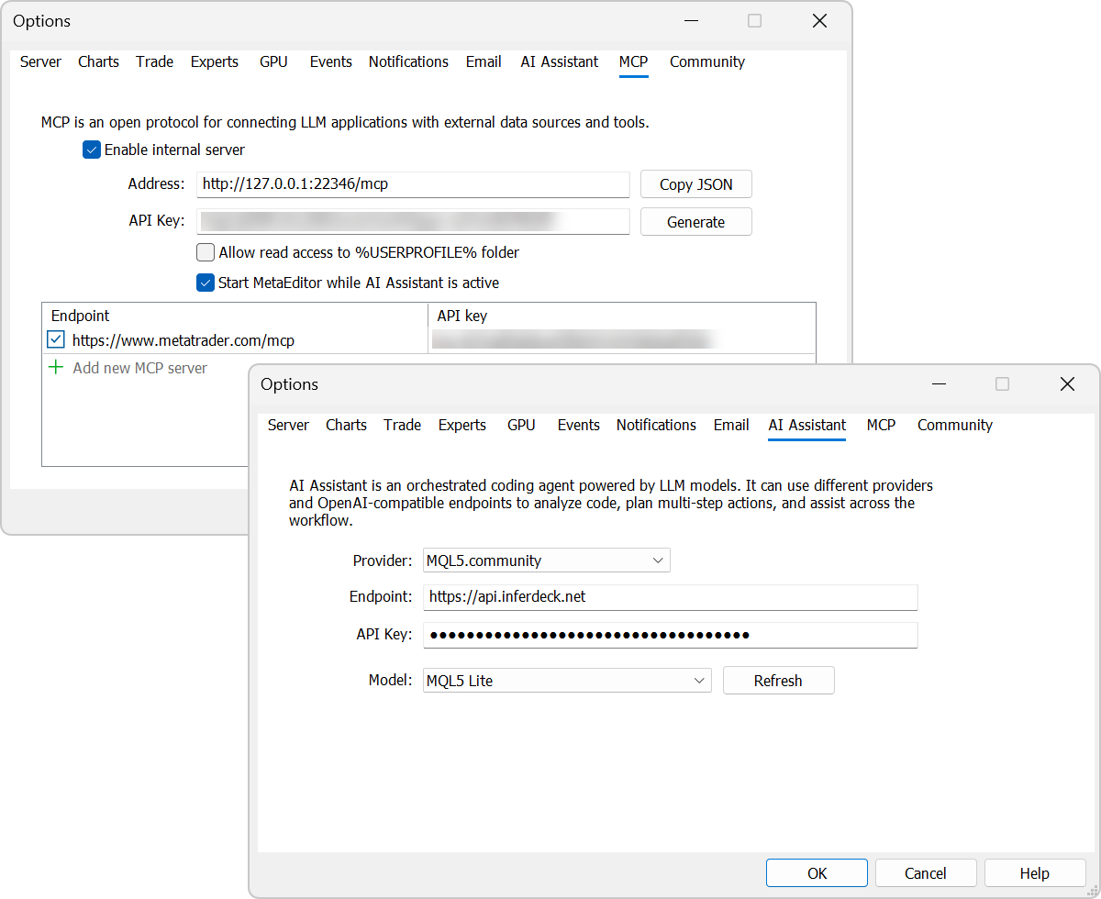
Task: Switch to Server tab in back Options window
Action: tap(40, 61)
